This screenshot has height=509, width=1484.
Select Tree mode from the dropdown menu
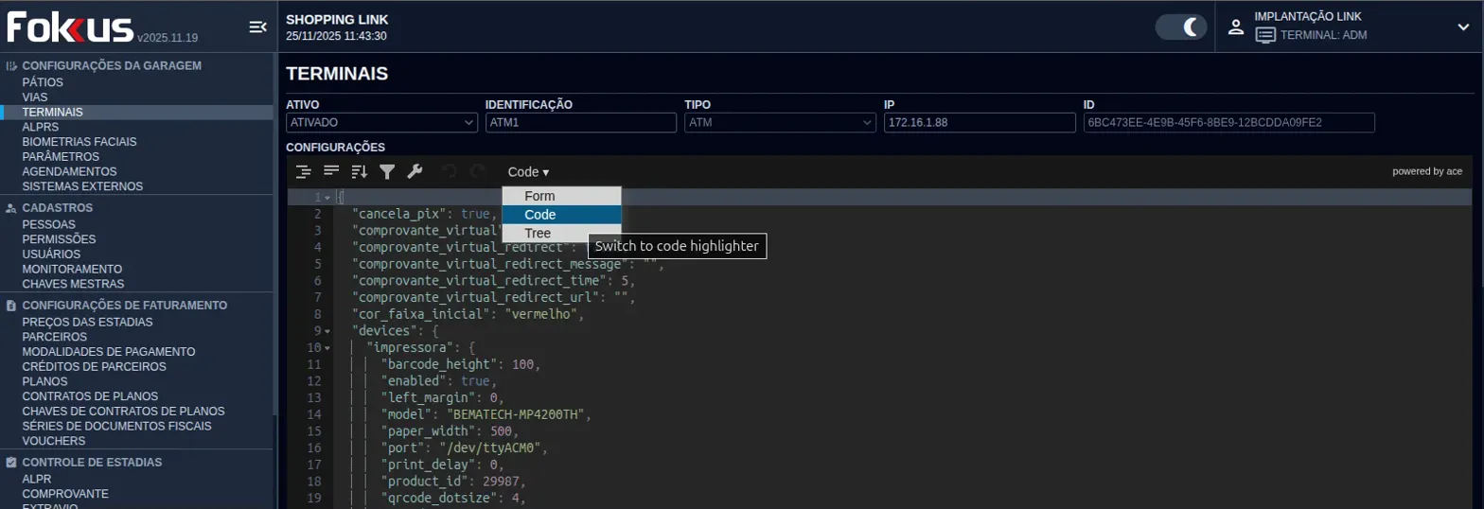click(x=538, y=233)
